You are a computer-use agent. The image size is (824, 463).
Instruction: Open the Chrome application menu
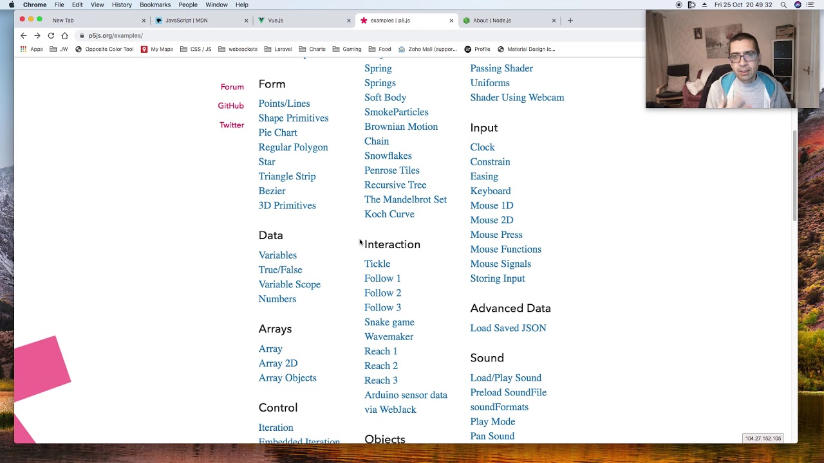point(35,5)
